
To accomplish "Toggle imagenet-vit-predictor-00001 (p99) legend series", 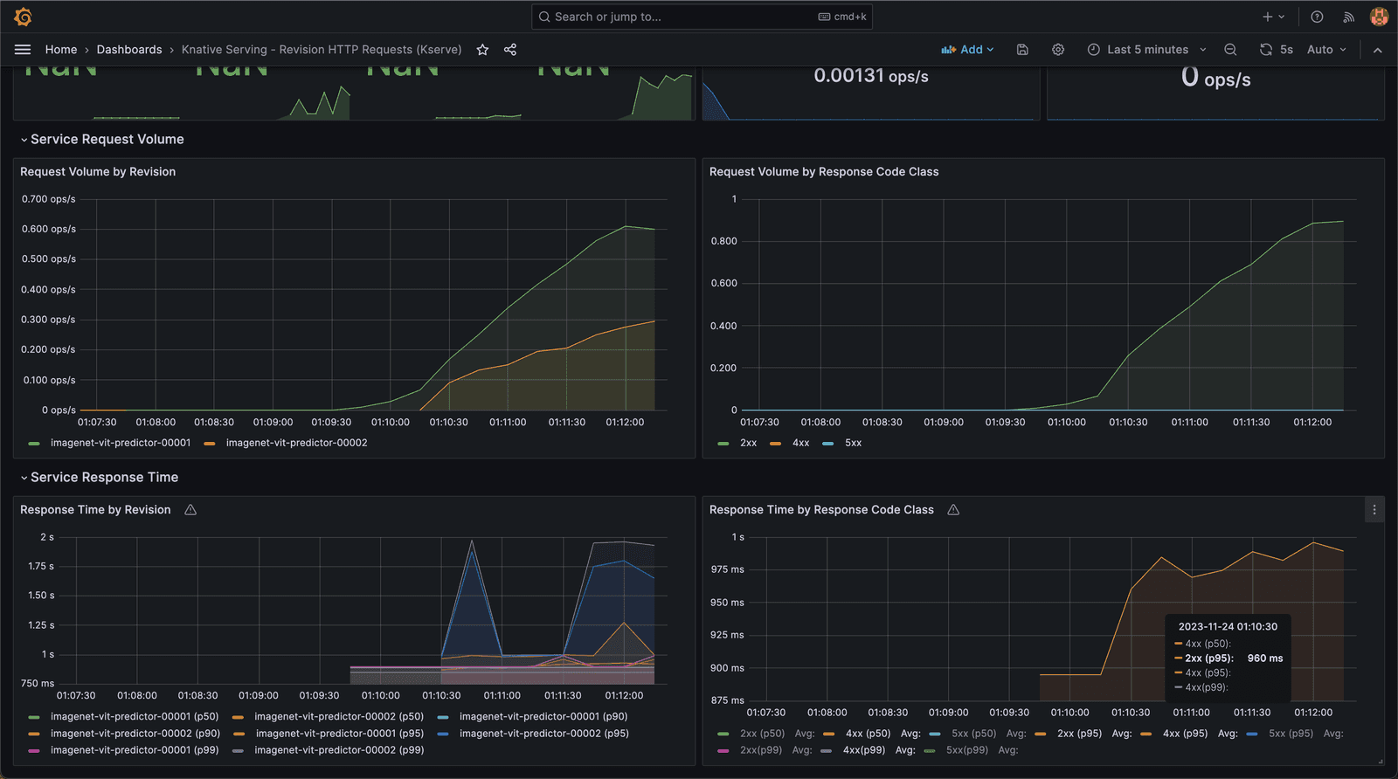I will [x=135, y=750].
